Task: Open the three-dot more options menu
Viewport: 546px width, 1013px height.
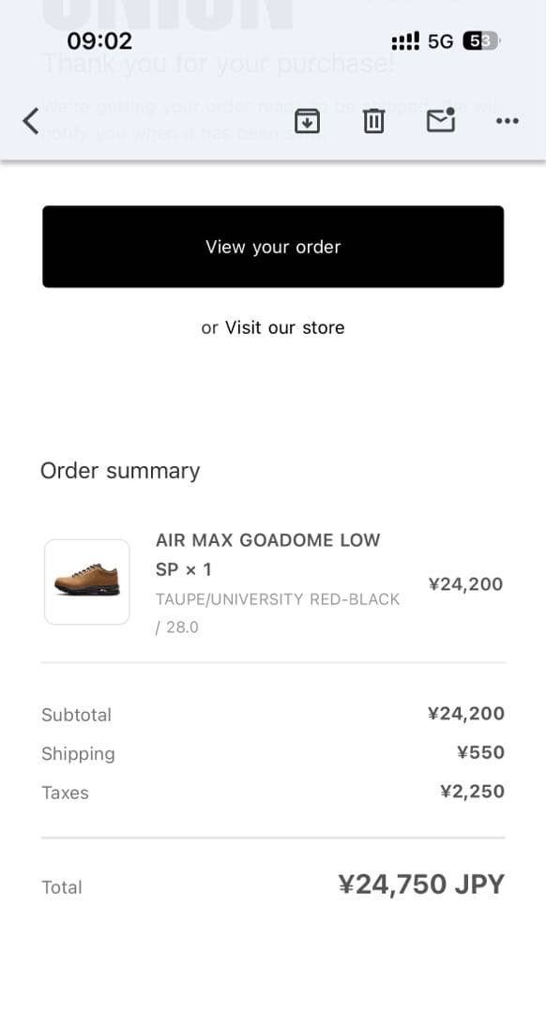Action: [506, 121]
